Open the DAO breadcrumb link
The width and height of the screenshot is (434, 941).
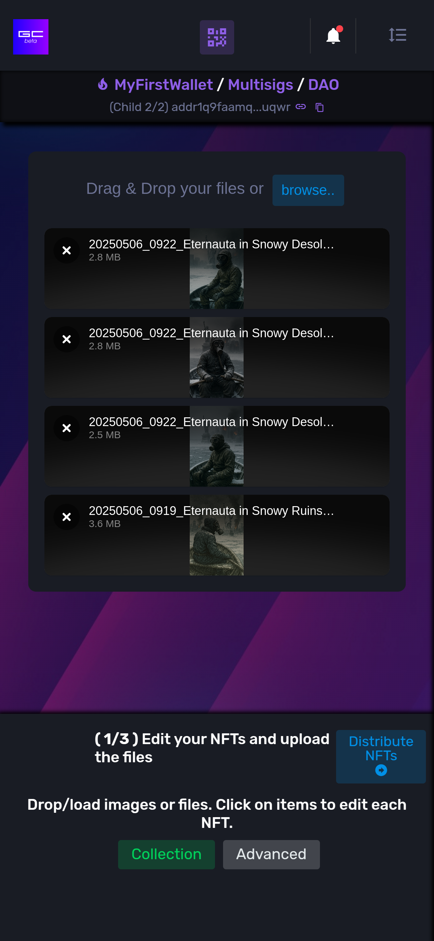pos(323,85)
